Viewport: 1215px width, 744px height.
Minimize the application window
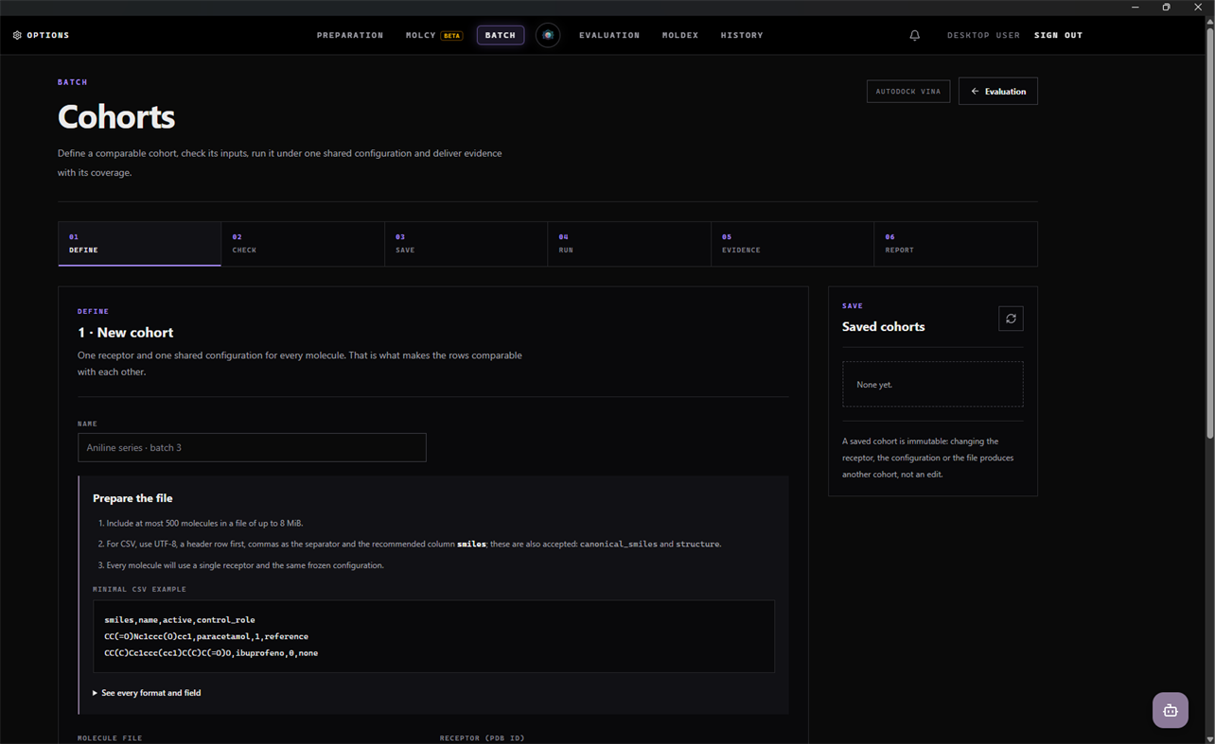point(1136,7)
